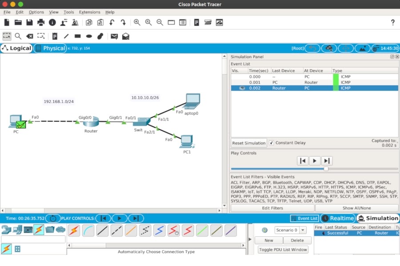Screen dimensions: 400x266
Task: Switch to the Physical workspace view
Action: 50,48
